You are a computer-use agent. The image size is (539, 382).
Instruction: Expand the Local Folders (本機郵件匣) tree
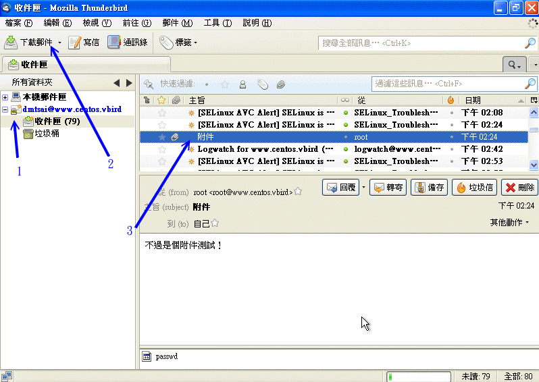pos(5,97)
